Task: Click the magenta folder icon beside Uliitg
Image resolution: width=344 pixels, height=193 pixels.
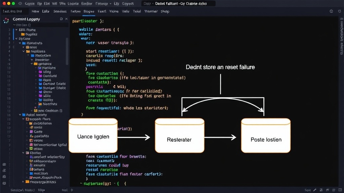Action: [40, 72]
